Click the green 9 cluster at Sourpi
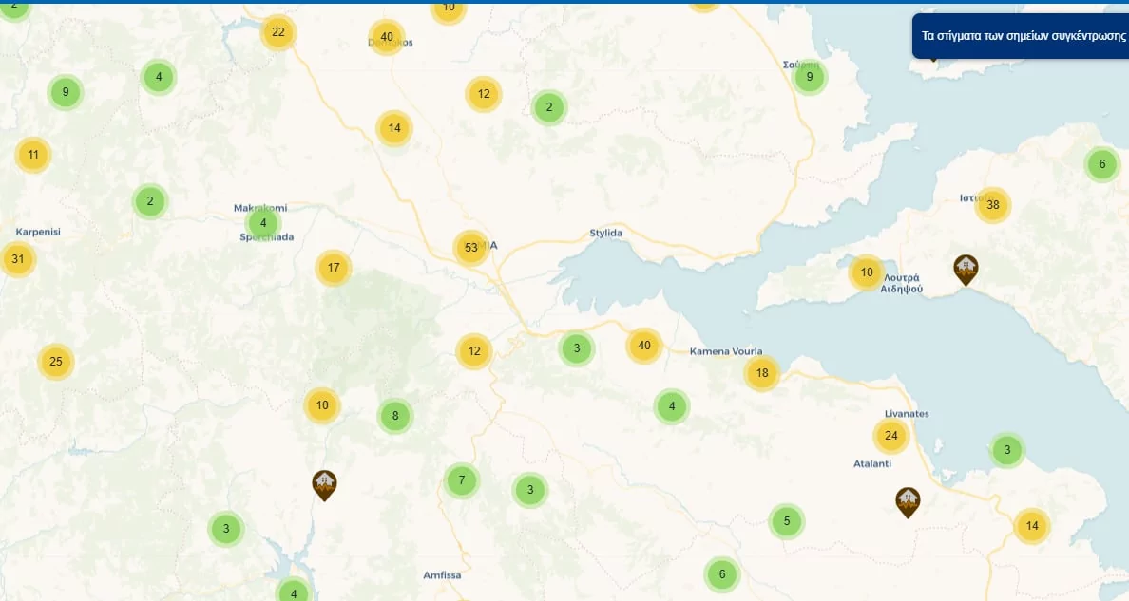 (810, 77)
